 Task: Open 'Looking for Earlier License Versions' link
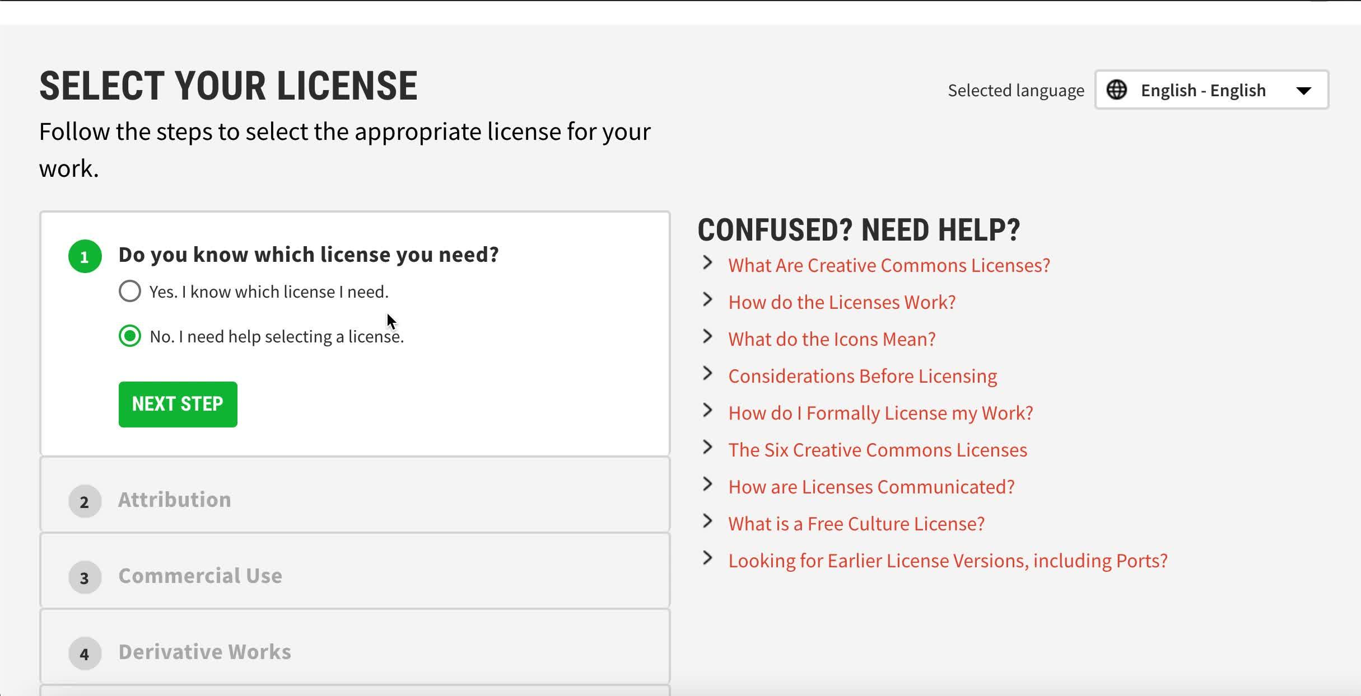tap(947, 561)
